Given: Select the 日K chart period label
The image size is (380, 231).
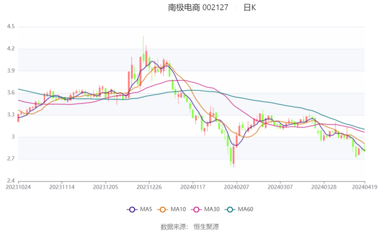Looking at the screenshot, I should click(x=249, y=8).
